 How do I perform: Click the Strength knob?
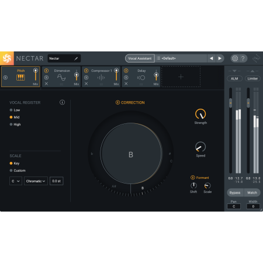pyautogui.click(x=200, y=114)
